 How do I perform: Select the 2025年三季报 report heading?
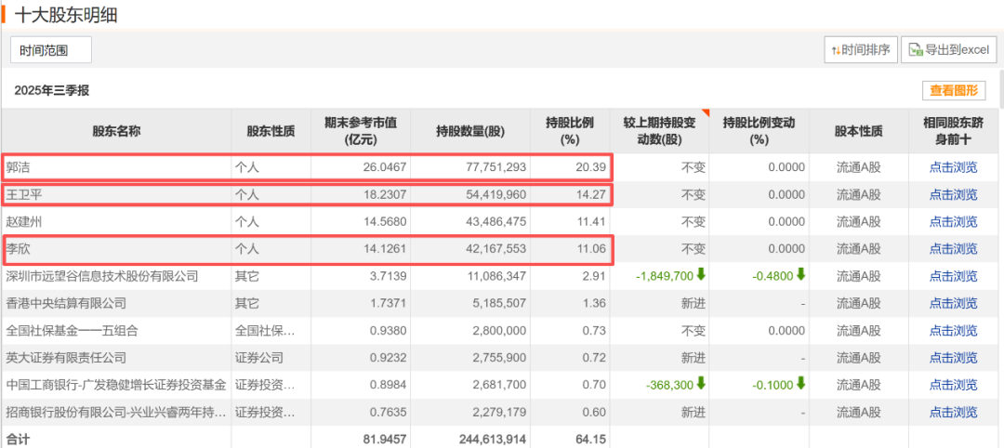point(52,90)
